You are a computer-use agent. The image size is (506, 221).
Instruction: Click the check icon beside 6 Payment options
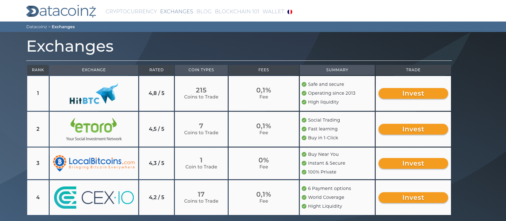point(304,188)
